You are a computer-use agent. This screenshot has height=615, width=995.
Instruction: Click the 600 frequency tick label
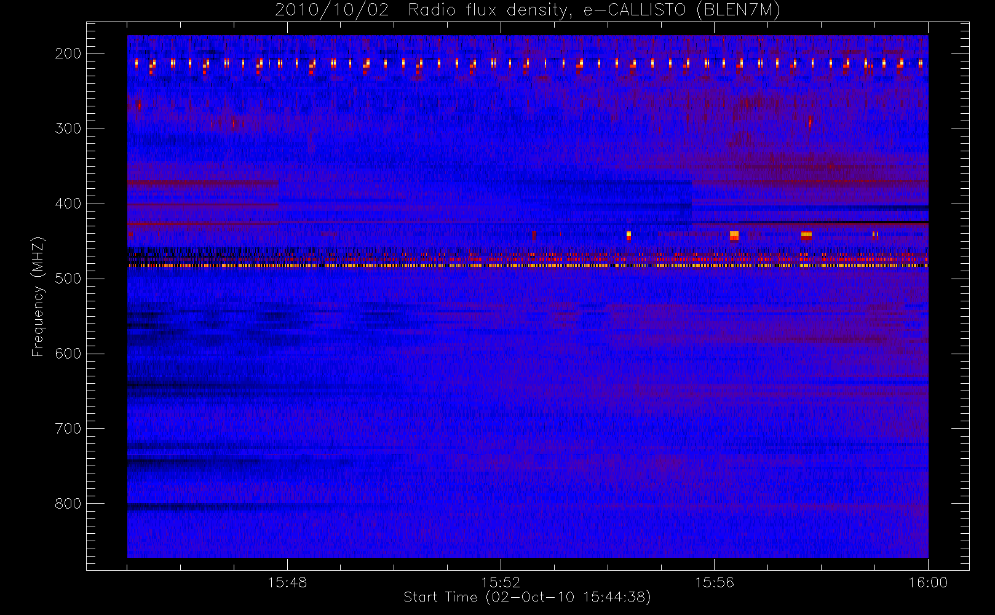(x=68, y=354)
